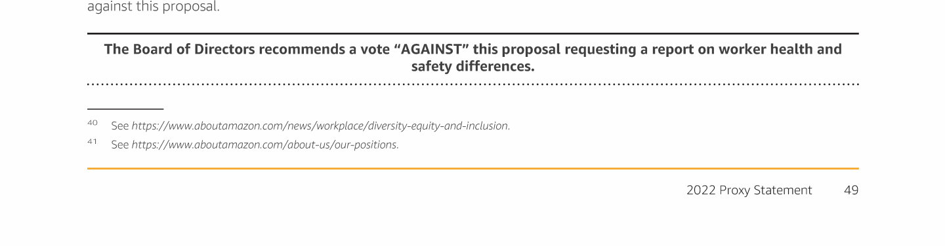Click the word "See" in footnote 40

coord(120,126)
